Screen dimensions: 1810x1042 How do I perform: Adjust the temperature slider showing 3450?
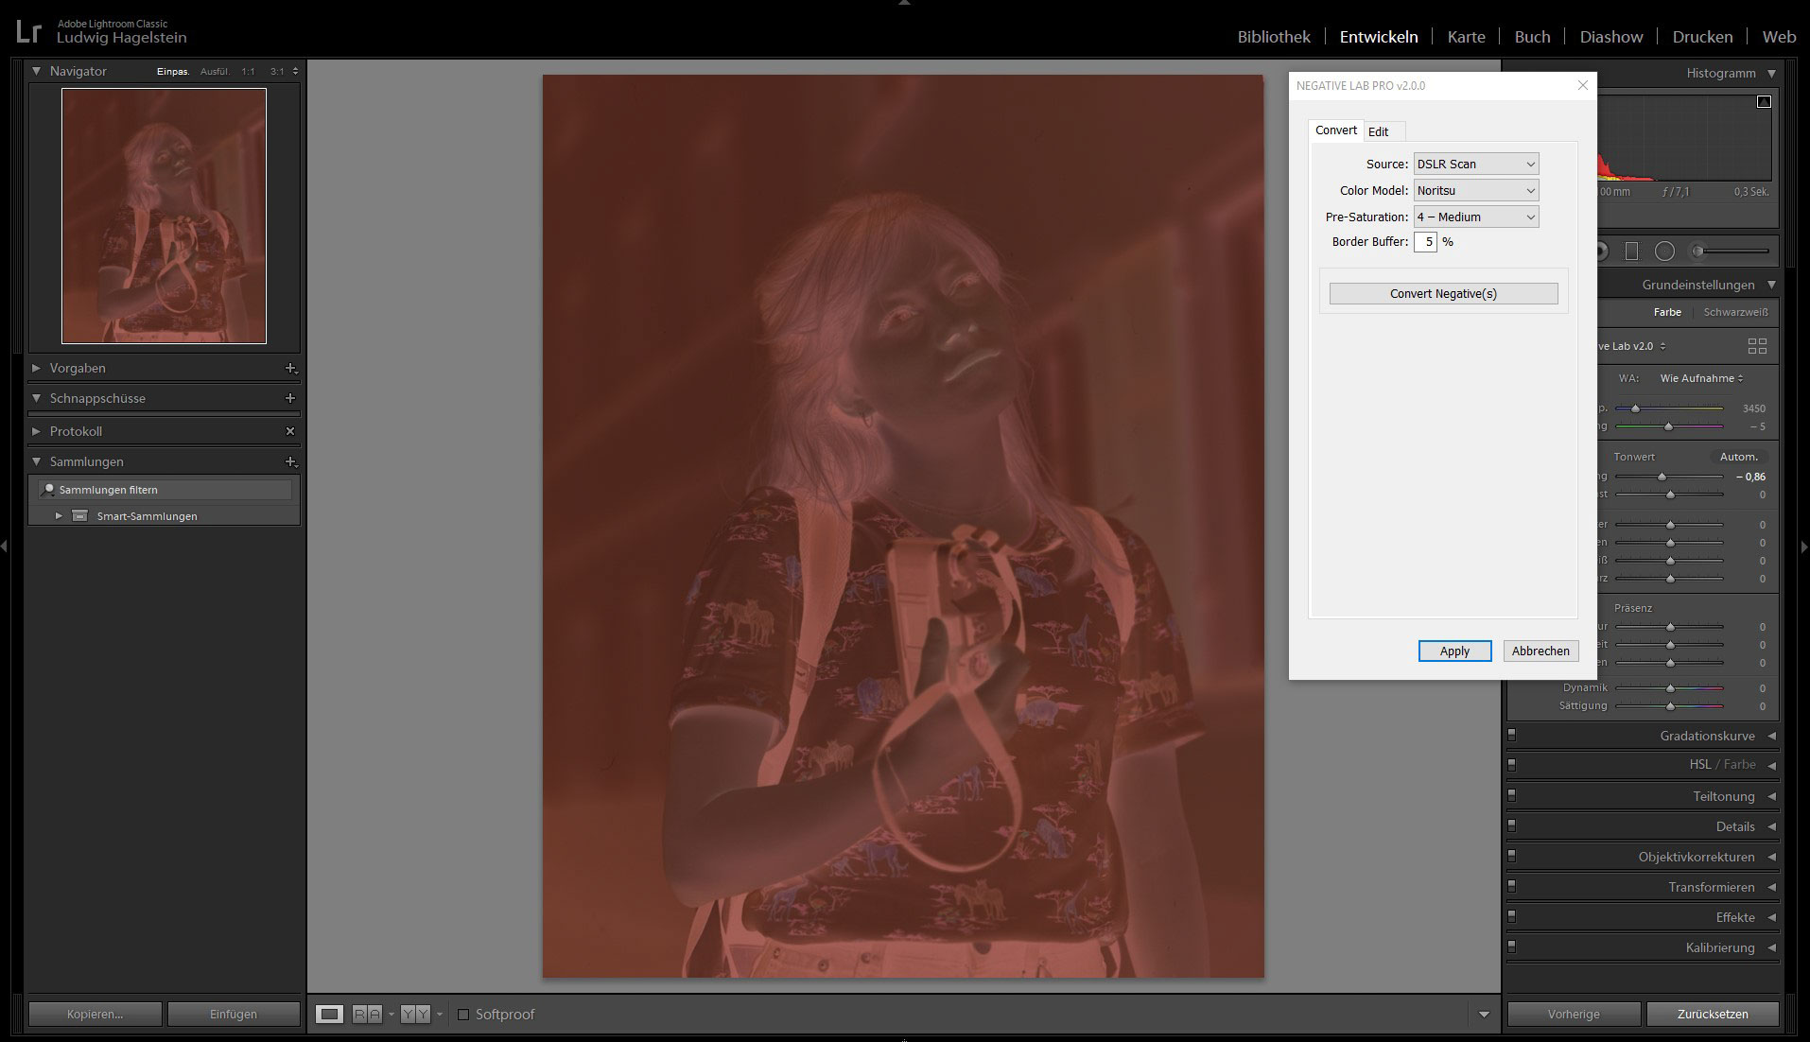click(x=1635, y=408)
